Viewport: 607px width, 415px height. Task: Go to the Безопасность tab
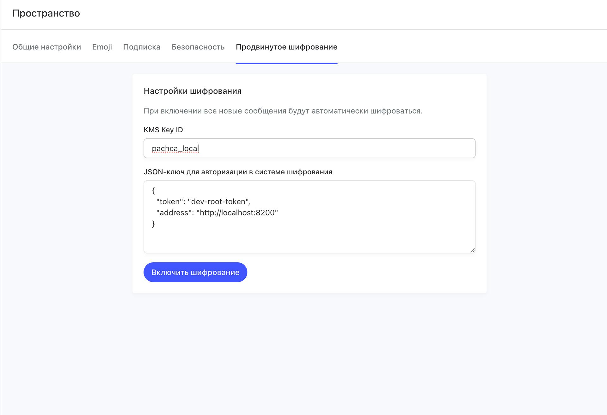pos(198,46)
